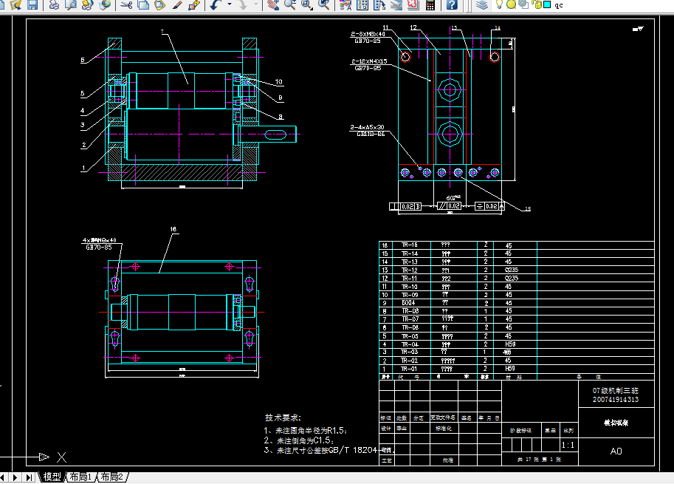The height and width of the screenshot is (484, 674).
Task: Select the 技术要求 heading text
Action: (283, 417)
